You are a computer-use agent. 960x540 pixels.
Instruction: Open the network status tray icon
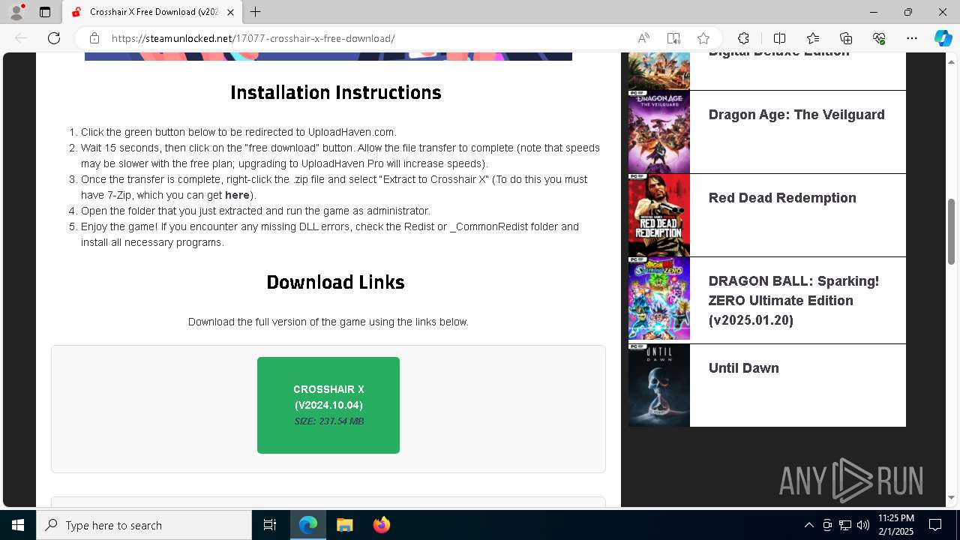[x=845, y=525]
